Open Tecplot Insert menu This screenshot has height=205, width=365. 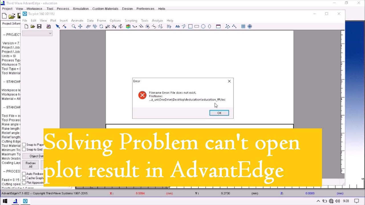64,20
